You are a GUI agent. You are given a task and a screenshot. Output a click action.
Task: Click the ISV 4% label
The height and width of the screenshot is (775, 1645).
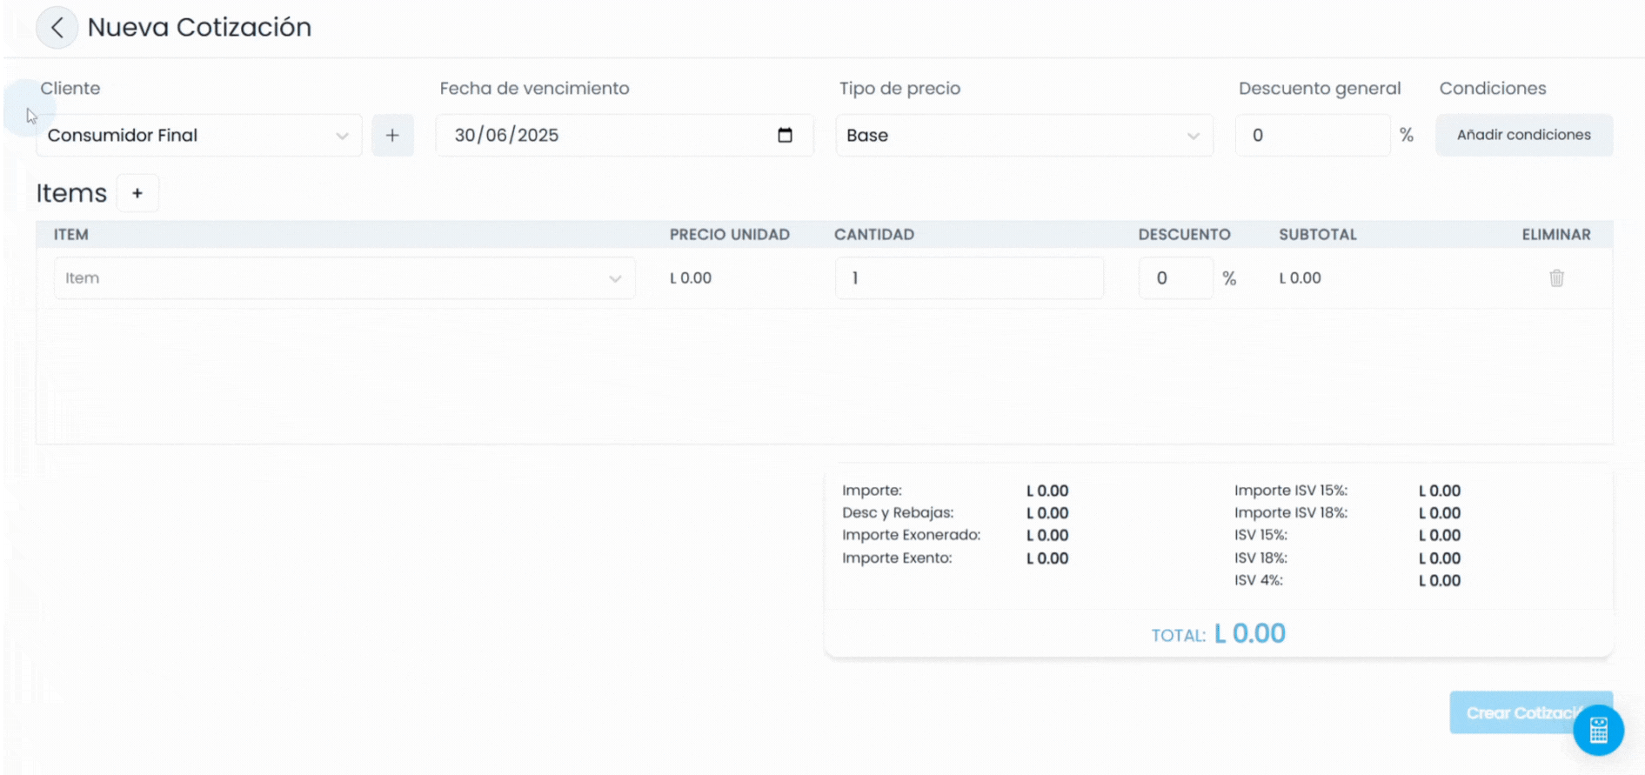tap(1258, 580)
